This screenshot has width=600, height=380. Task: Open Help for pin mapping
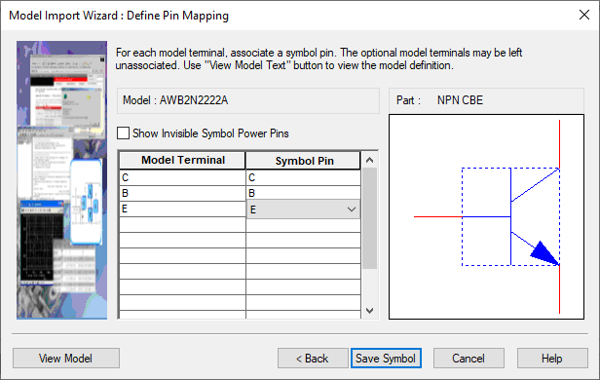pyautogui.click(x=552, y=359)
